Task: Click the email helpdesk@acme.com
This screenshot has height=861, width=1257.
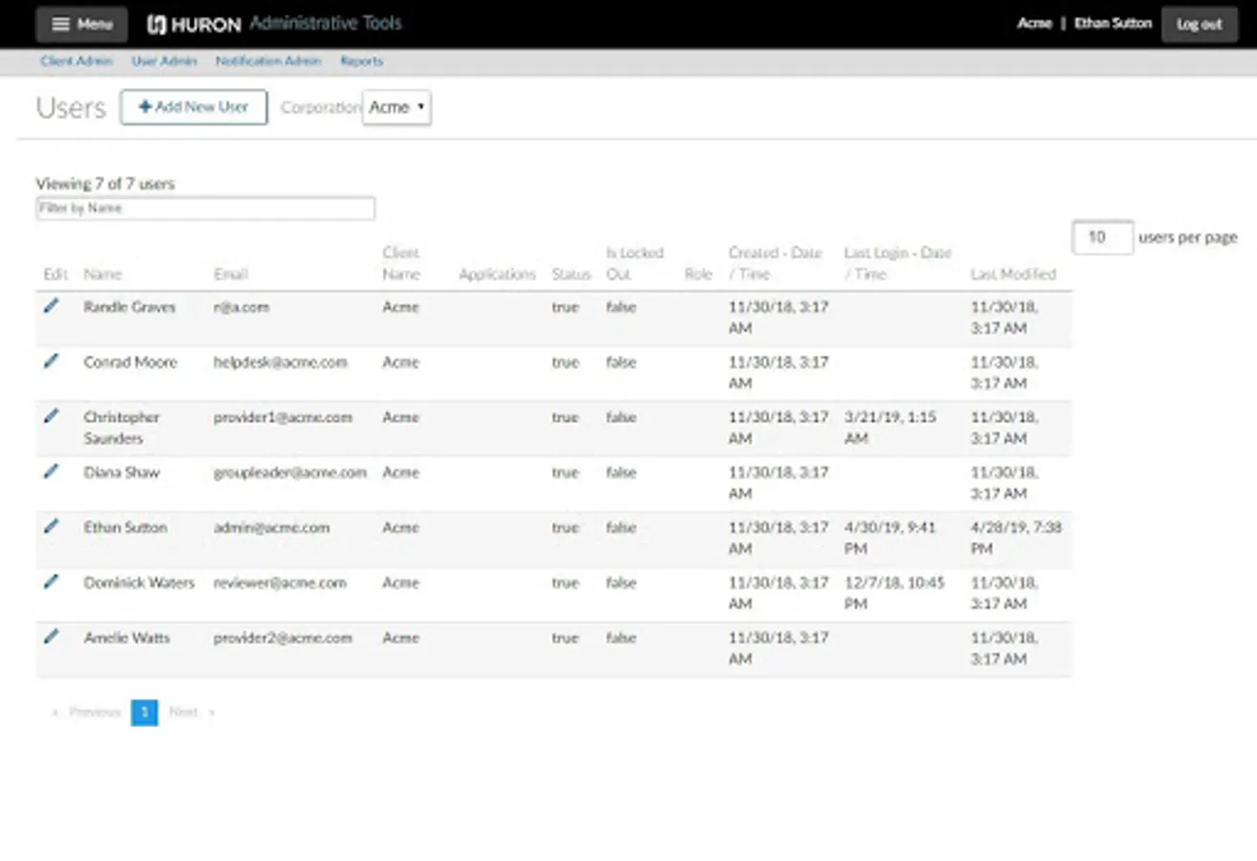Action: click(281, 363)
